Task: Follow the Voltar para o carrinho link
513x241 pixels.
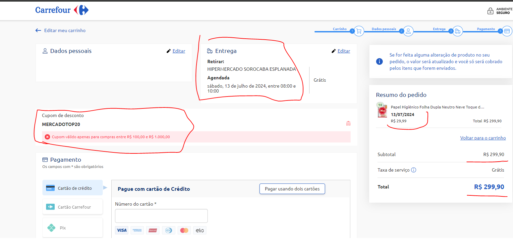Action: tap(483, 138)
